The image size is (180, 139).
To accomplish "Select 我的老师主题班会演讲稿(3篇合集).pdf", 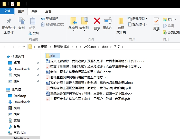I will (x=88, y=88).
